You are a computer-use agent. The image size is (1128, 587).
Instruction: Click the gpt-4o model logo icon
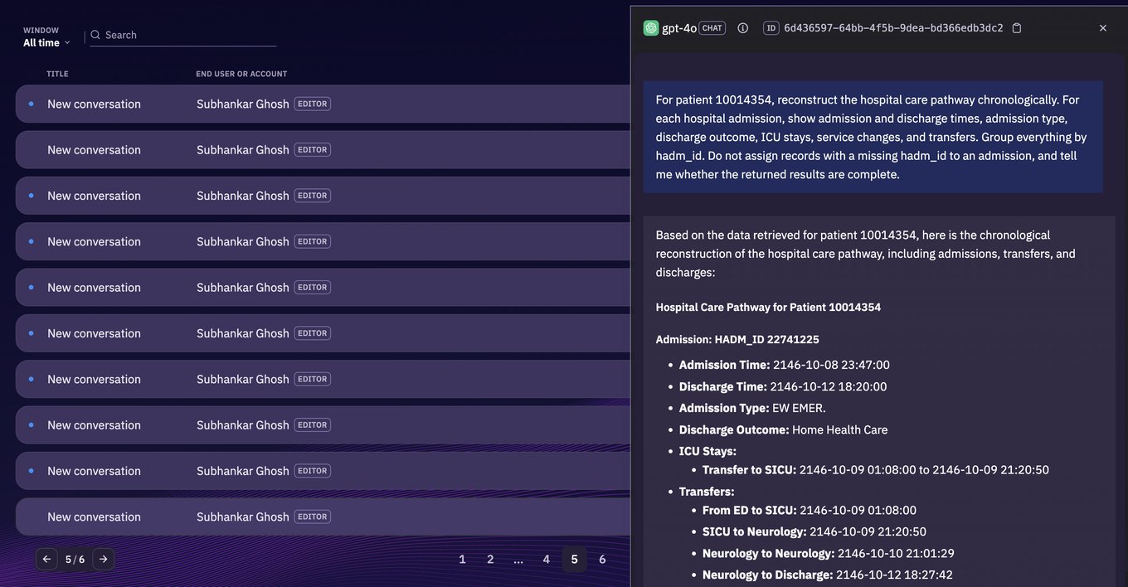tap(651, 28)
